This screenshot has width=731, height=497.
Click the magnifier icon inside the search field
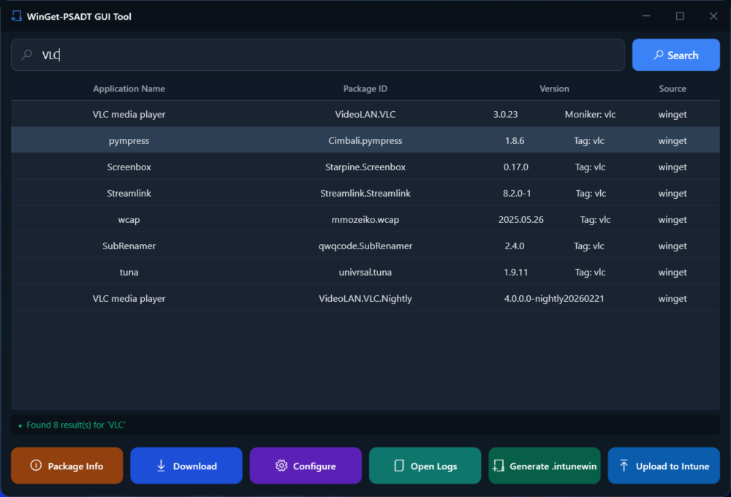point(26,55)
